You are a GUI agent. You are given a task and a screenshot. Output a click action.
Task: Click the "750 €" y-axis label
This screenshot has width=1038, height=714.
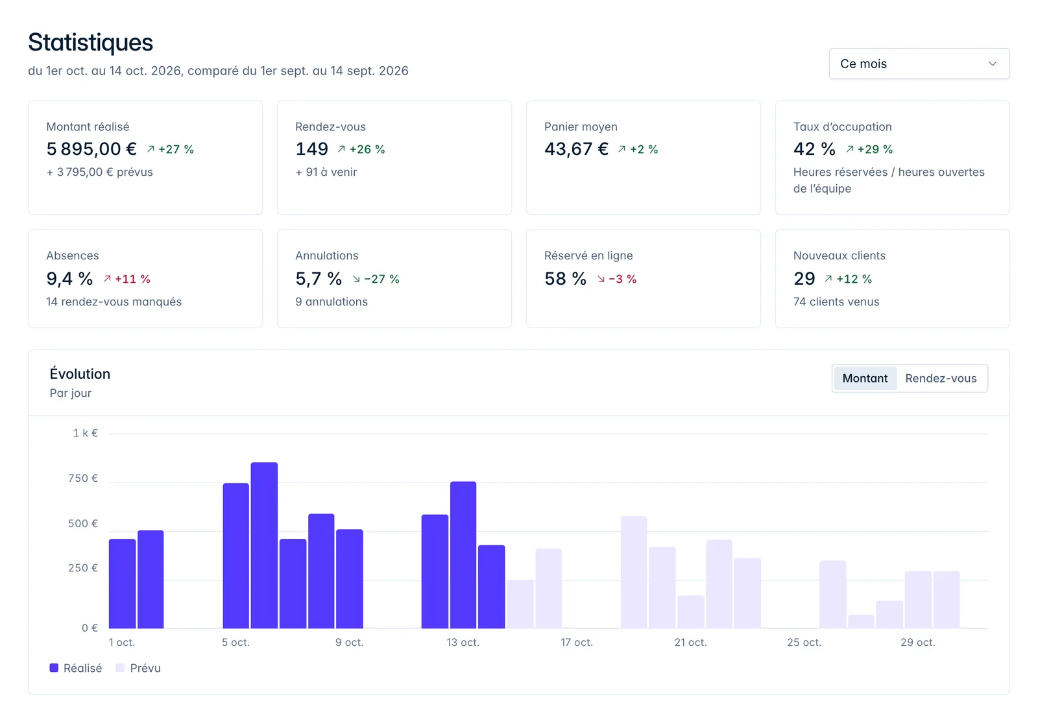click(83, 478)
